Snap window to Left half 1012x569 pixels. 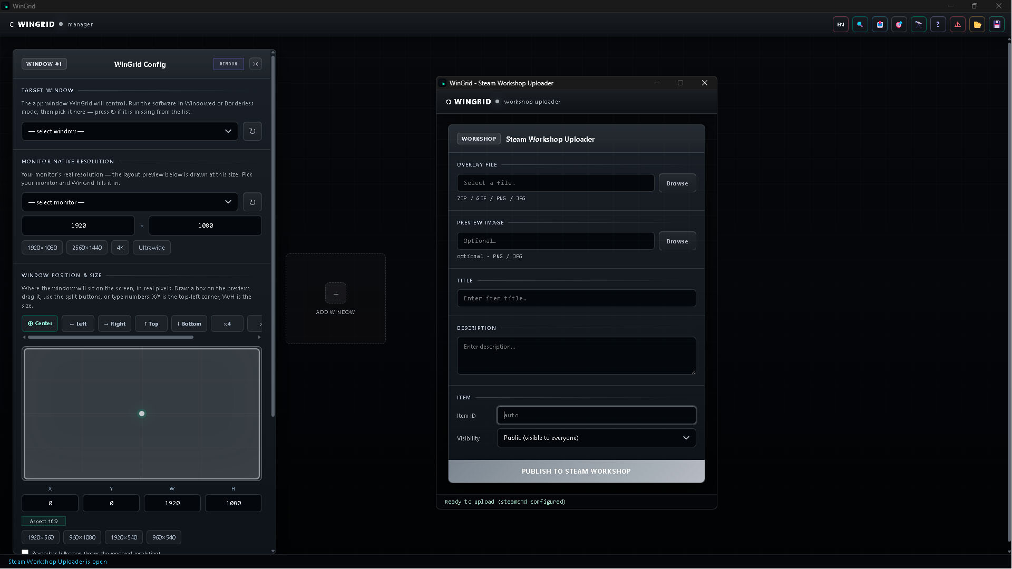pyautogui.click(x=78, y=323)
